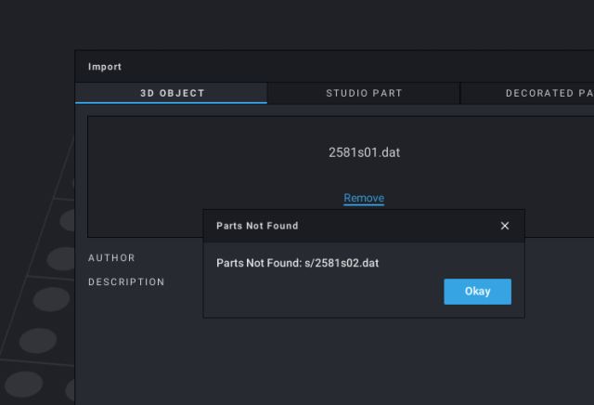Click the Parts Not Found title bar

pyautogui.click(x=364, y=226)
